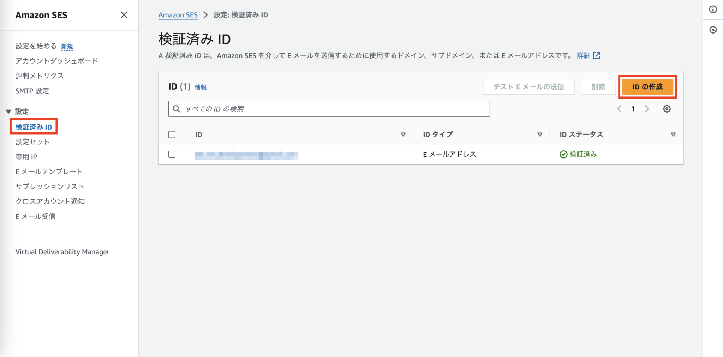
Task: Select the checkbox for the verified email identity row
Action: pyautogui.click(x=172, y=154)
